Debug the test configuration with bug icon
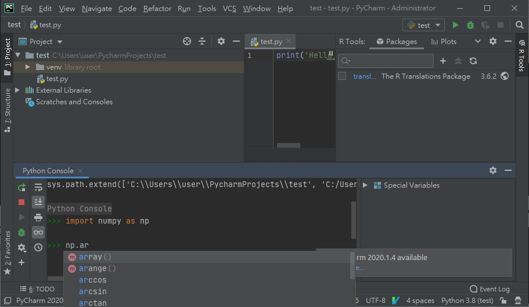This screenshot has height=307, width=529. [x=470, y=25]
